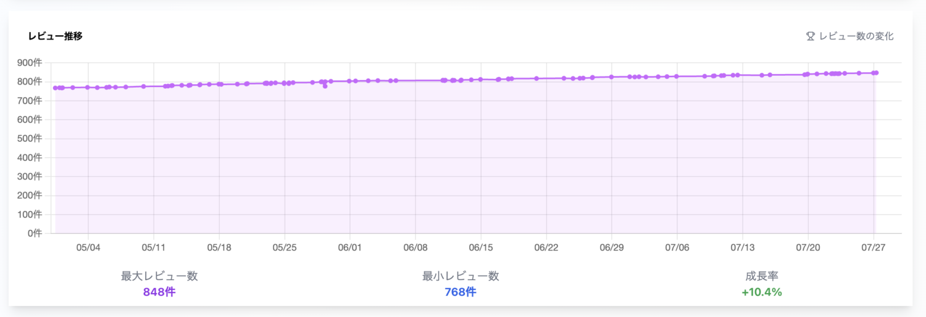Click the 06/15 x-axis date label
Image resolution: width=926 pixels, height=317 pixels.
point(480,248)
